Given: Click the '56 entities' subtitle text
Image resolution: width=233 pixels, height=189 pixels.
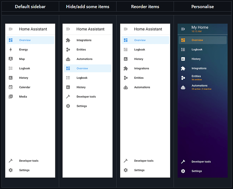Looking at the screenshot, I should [x=197, y=80].
